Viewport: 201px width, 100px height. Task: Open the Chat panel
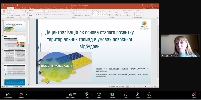click(87, 94)
